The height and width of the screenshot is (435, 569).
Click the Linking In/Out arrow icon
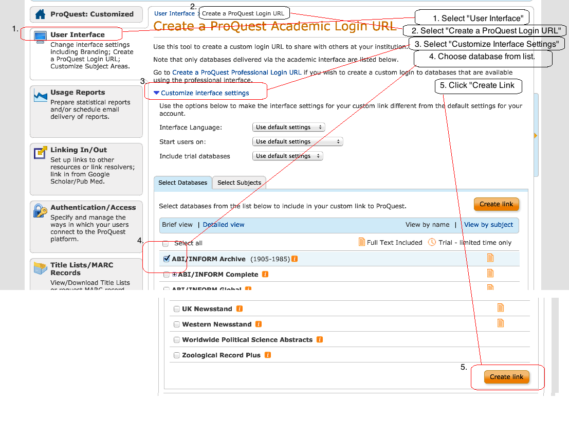tap(40, 153)
